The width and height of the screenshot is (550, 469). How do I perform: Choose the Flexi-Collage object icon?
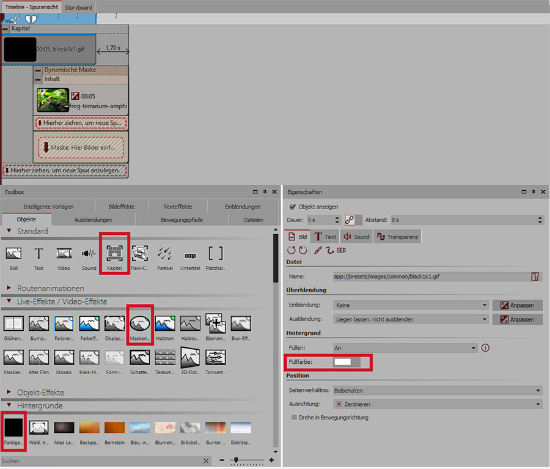pos(139,254)
